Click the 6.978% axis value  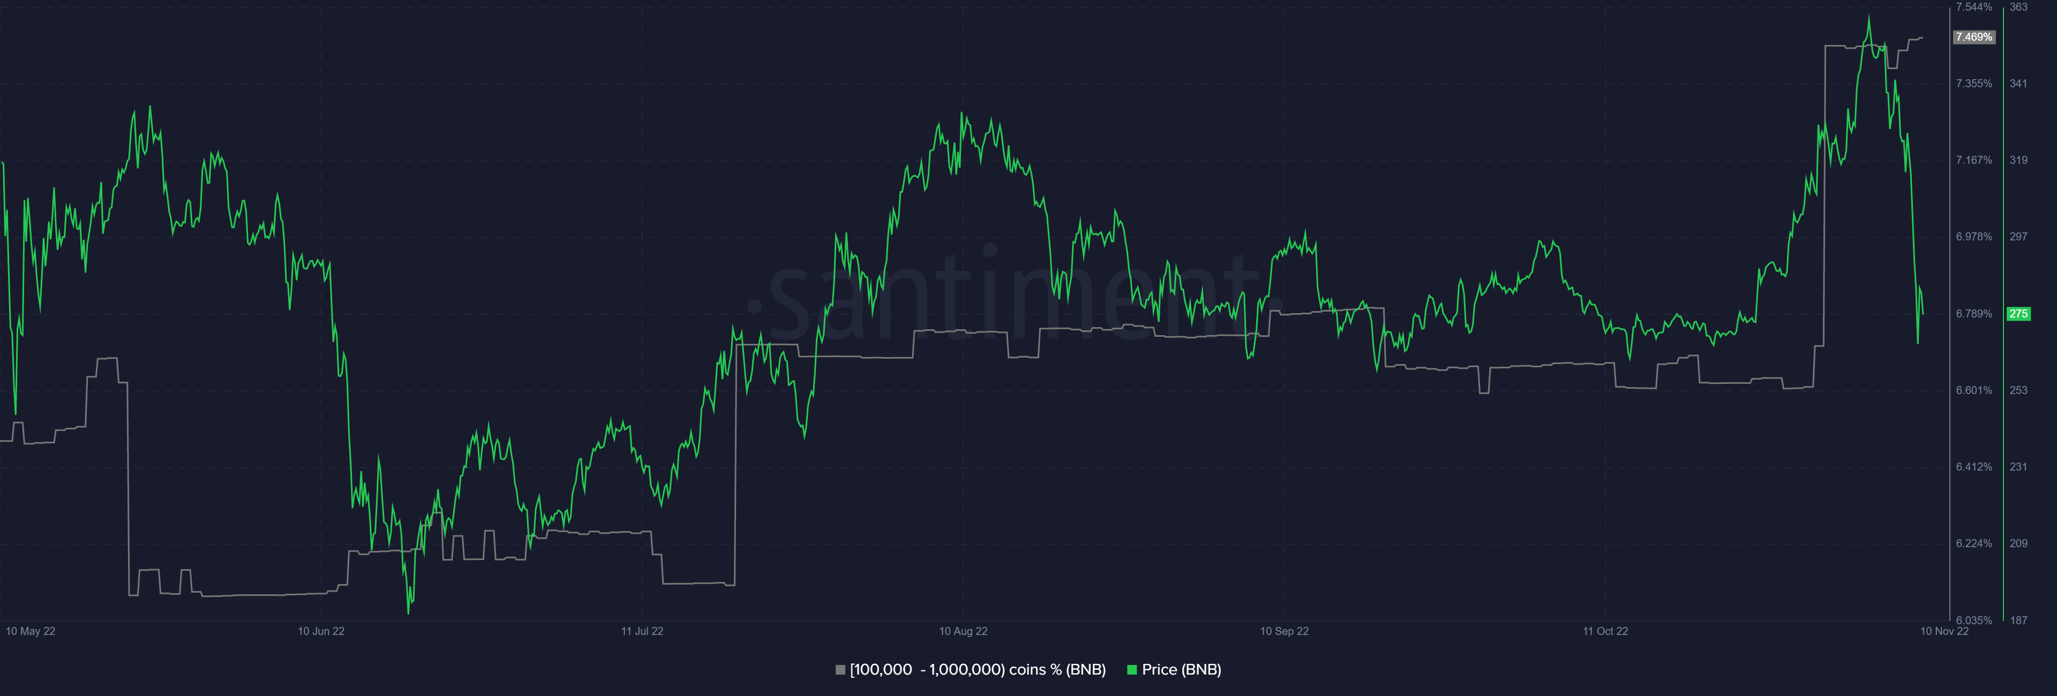pos(1974,237)
